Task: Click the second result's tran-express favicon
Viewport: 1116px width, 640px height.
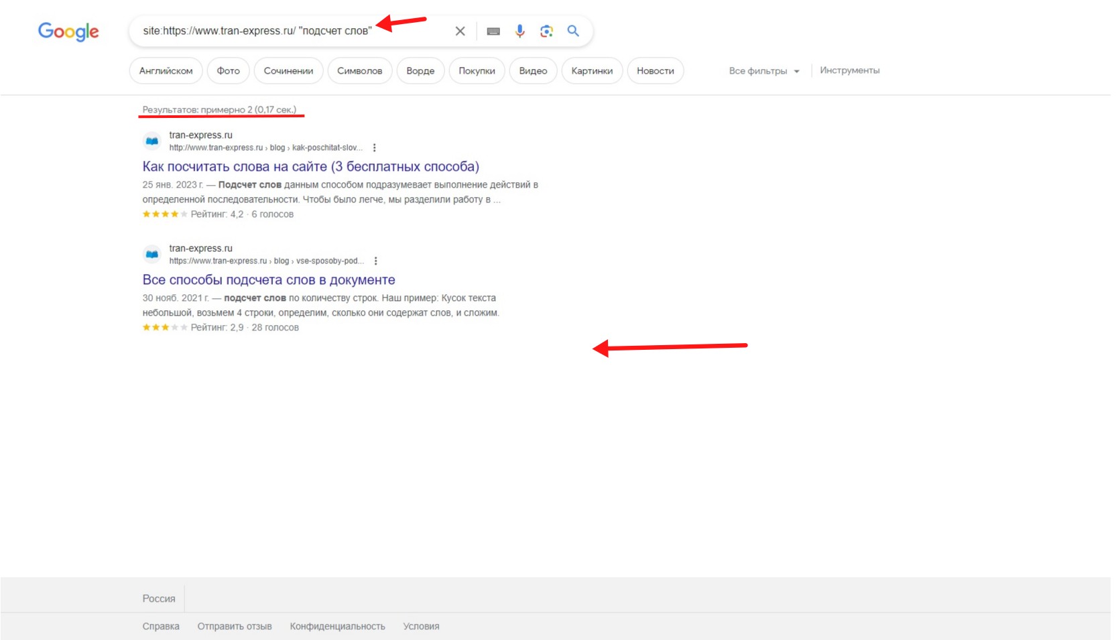Action: [x=152, y=255]
